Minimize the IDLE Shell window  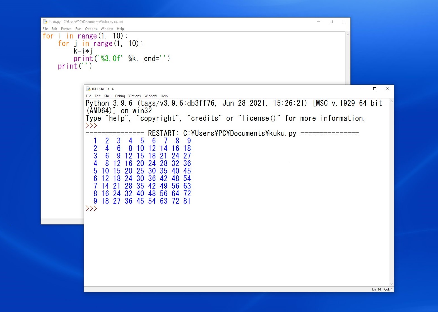362,89
